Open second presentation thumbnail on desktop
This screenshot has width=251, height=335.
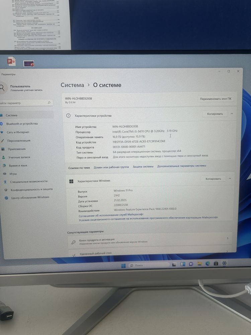coord(28,63)
